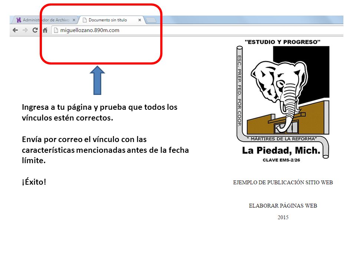Select the Documento sin título tab
This screenshot has width=356, height=267.
pyautogui.click(x=111, y=20)
